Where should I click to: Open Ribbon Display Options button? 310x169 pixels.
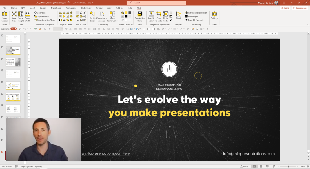(x=284, y=3)
